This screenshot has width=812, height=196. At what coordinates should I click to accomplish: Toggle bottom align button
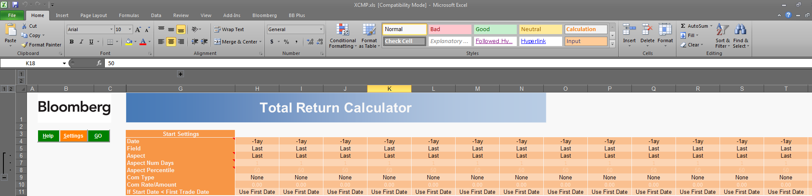(181, 29)
